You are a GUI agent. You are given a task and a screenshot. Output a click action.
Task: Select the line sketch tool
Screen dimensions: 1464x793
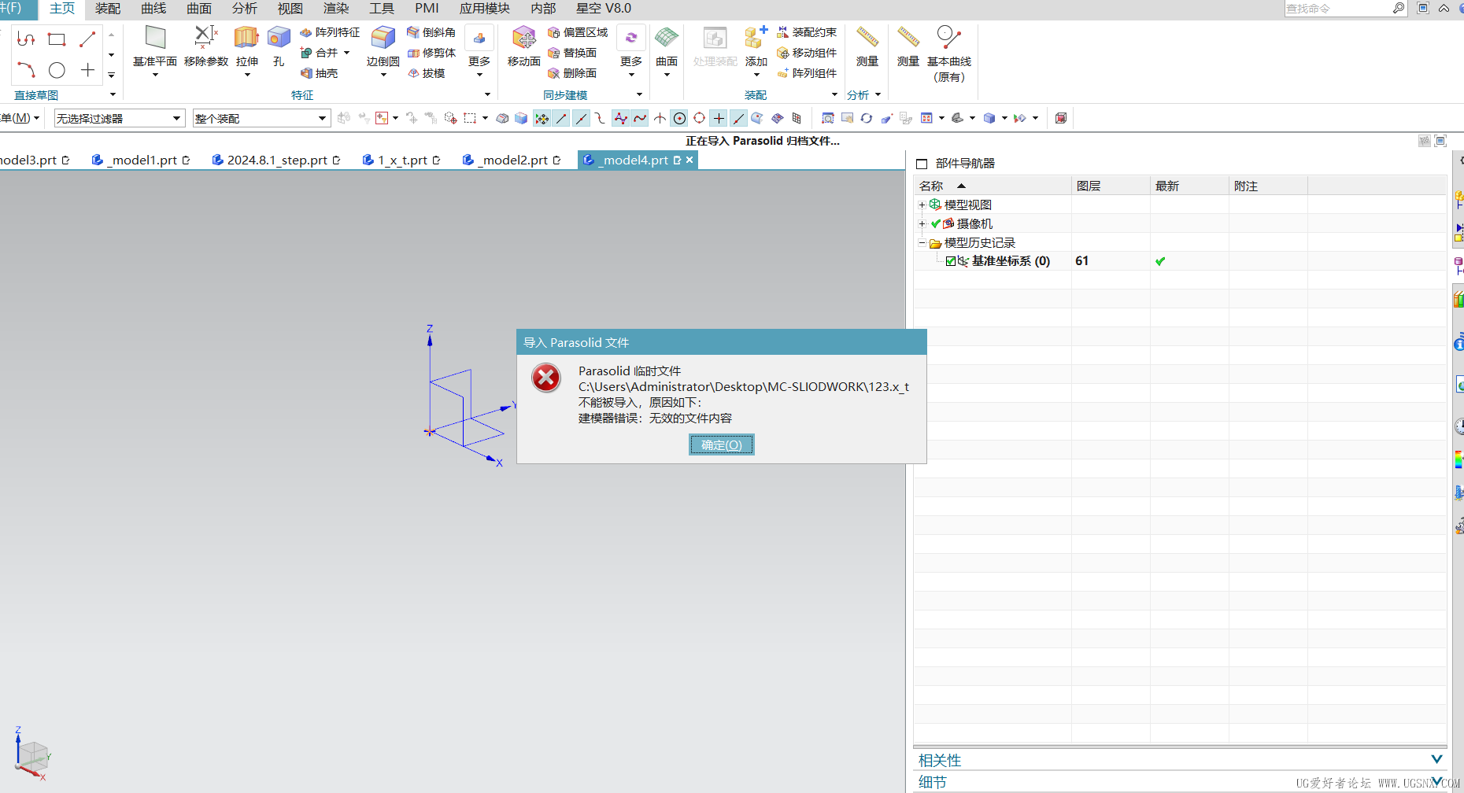pos(87,39)
